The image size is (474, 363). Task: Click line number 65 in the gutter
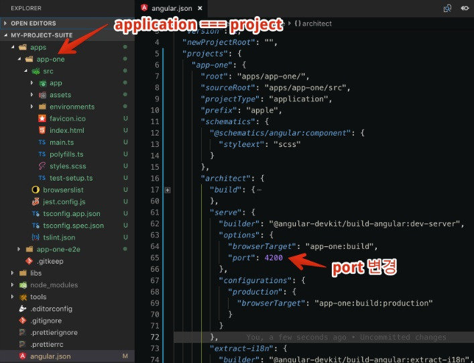155,258
